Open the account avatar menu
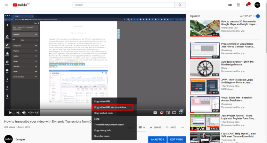 (x=257, y=5)
